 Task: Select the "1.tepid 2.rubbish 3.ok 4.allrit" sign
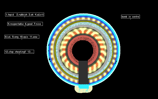(25, 15)
